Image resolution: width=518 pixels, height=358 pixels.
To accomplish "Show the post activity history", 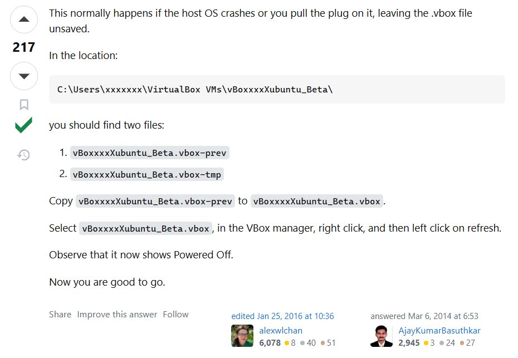I will [23, 155].
